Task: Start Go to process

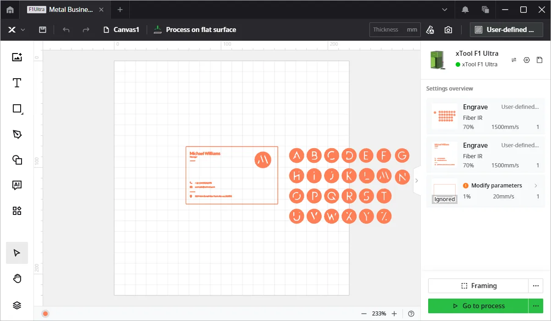Action: pos(478,305)
